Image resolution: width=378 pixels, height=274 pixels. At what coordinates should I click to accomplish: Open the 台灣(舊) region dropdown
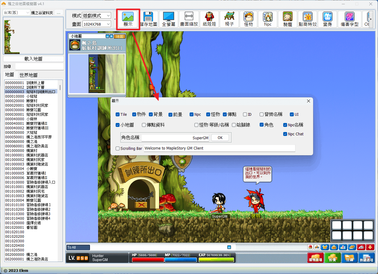pyautogui.click(x=17, y=13)
